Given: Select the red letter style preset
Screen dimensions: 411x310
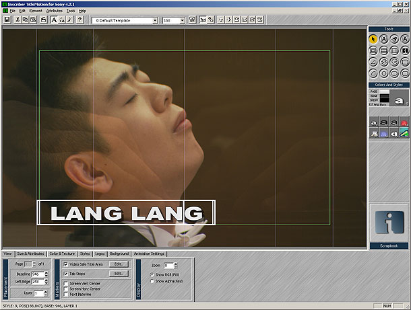Looking at the screenshot, I should (404, 122).
